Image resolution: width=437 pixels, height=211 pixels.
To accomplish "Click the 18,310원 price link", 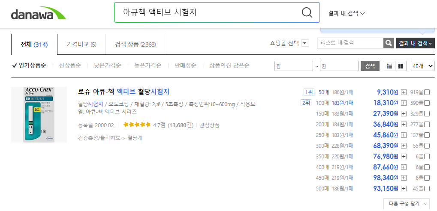I will [386, 103].
